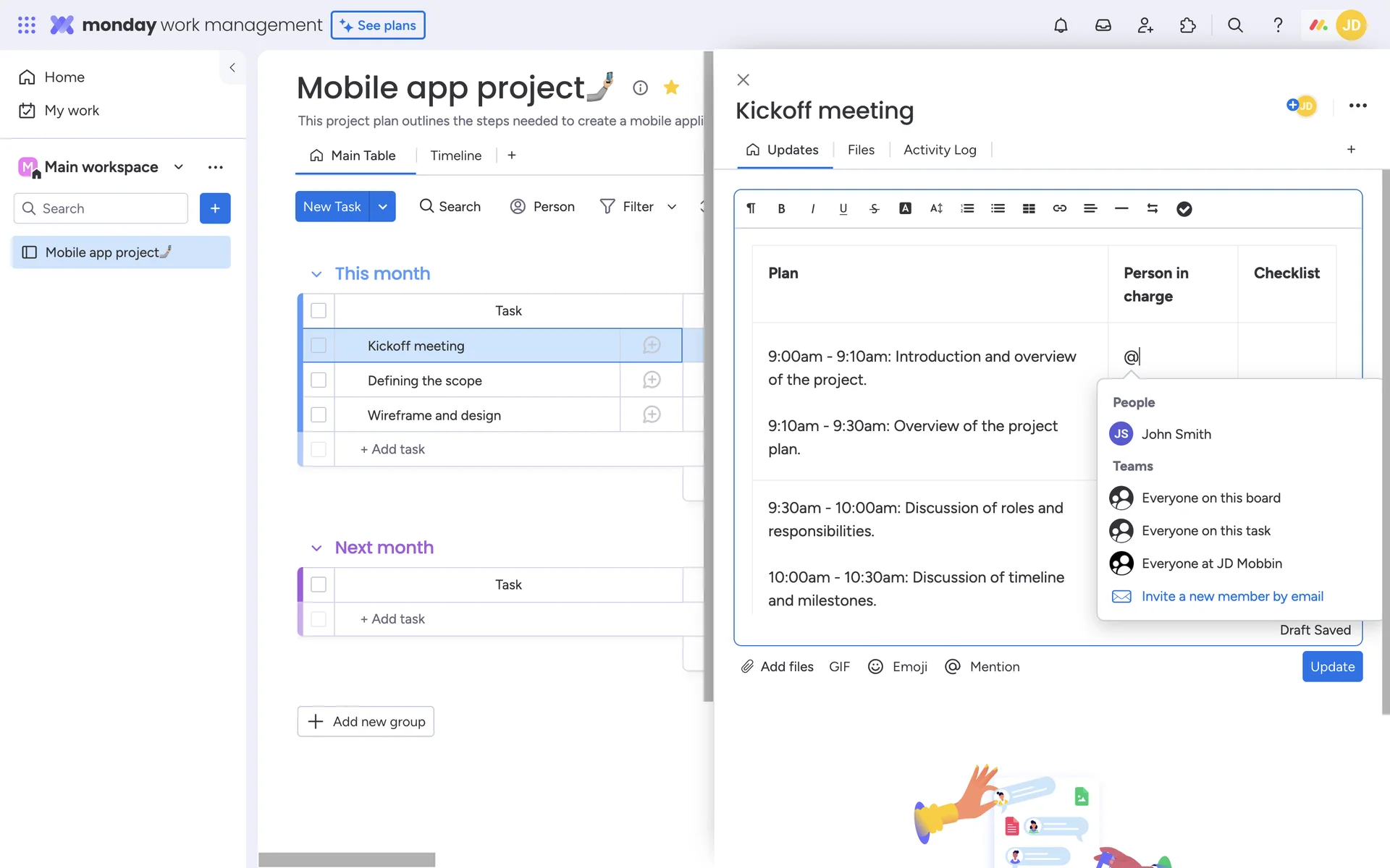Check the Defining the scope checkbox
The width and height of the screenshot is (1390, 868).
click(x=319, y=380)
